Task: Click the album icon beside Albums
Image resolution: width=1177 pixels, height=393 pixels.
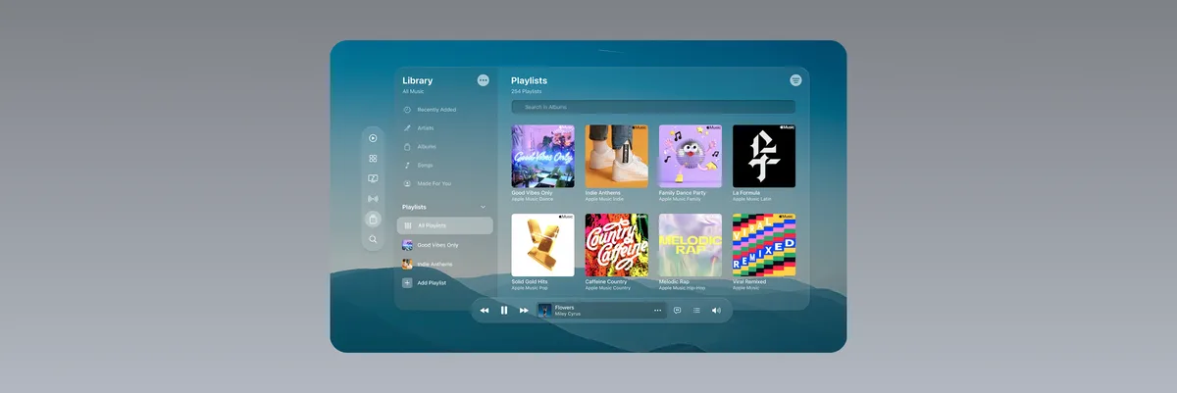Action: click(x=407, y=147)
